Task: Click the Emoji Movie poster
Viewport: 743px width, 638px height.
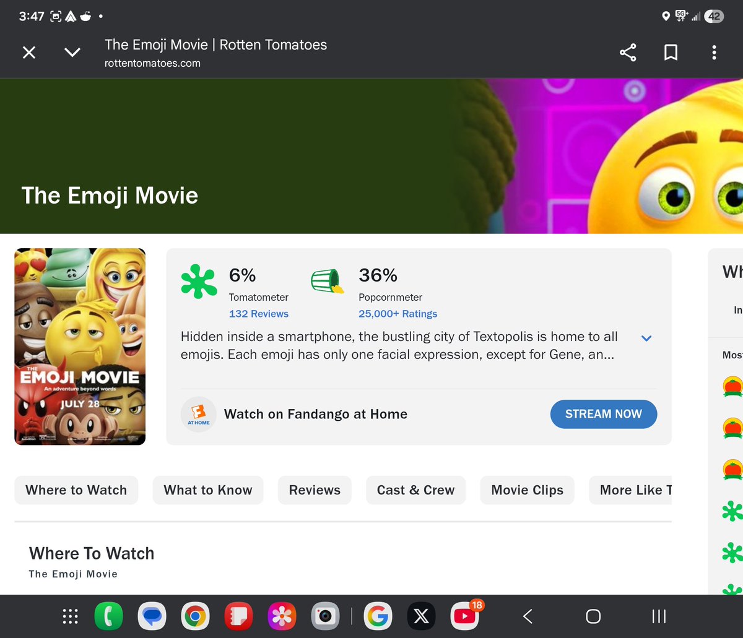Action: (x=79, y=346)
